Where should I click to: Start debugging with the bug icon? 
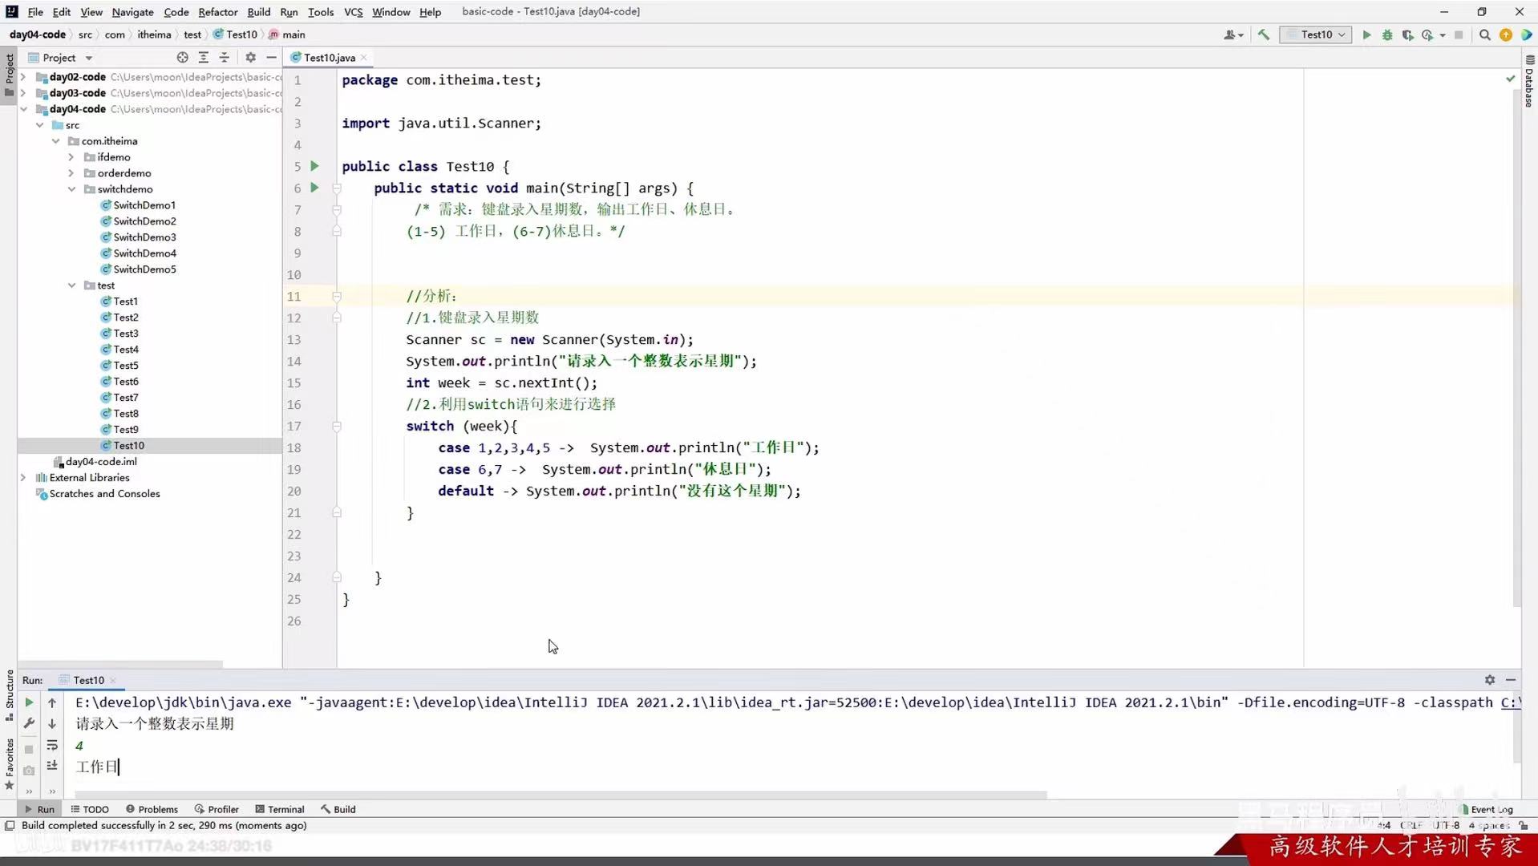1387,35
